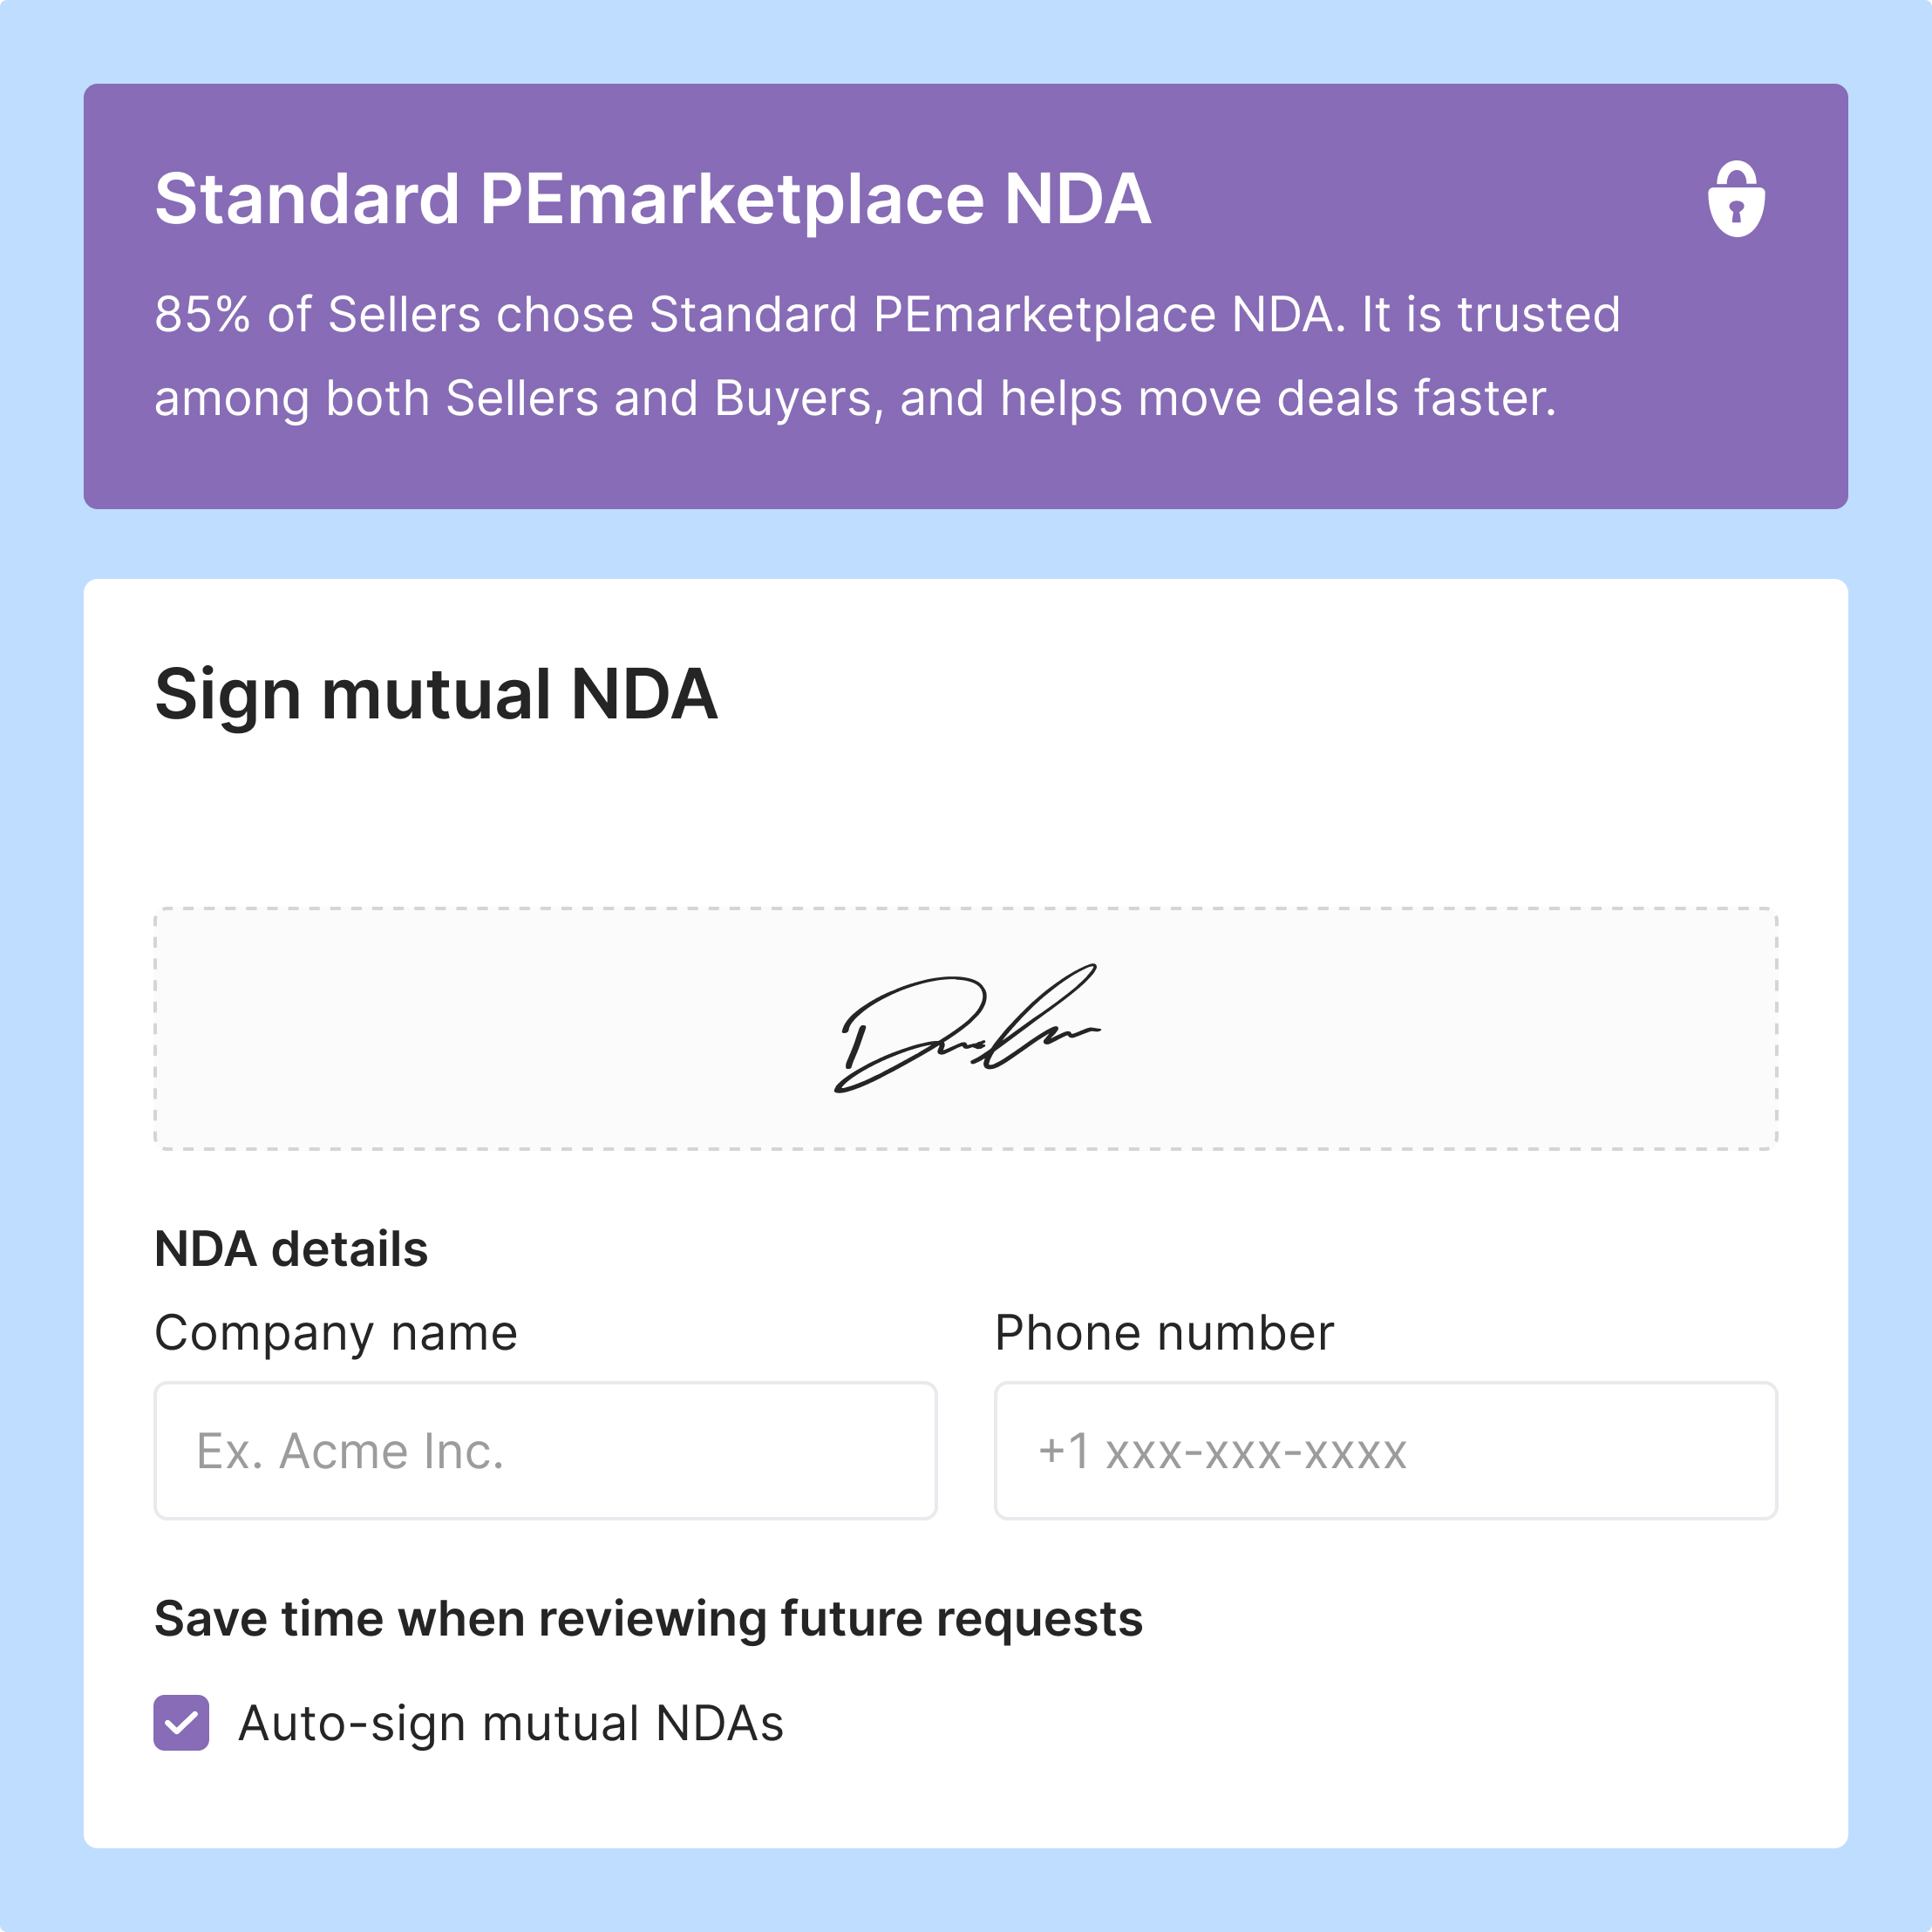This screenshot has height=1932, width=1932.
Task: Click empty right side of signature box
Action: click(x=1480, y=1030)
